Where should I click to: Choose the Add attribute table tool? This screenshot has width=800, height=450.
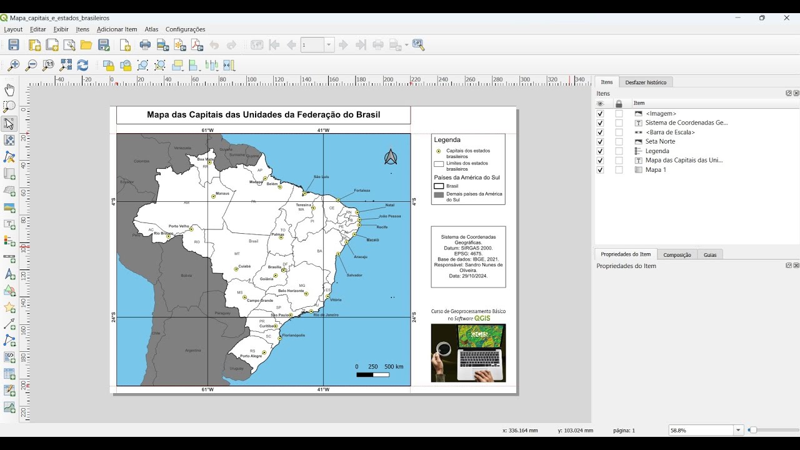click(x=9, y=374)
